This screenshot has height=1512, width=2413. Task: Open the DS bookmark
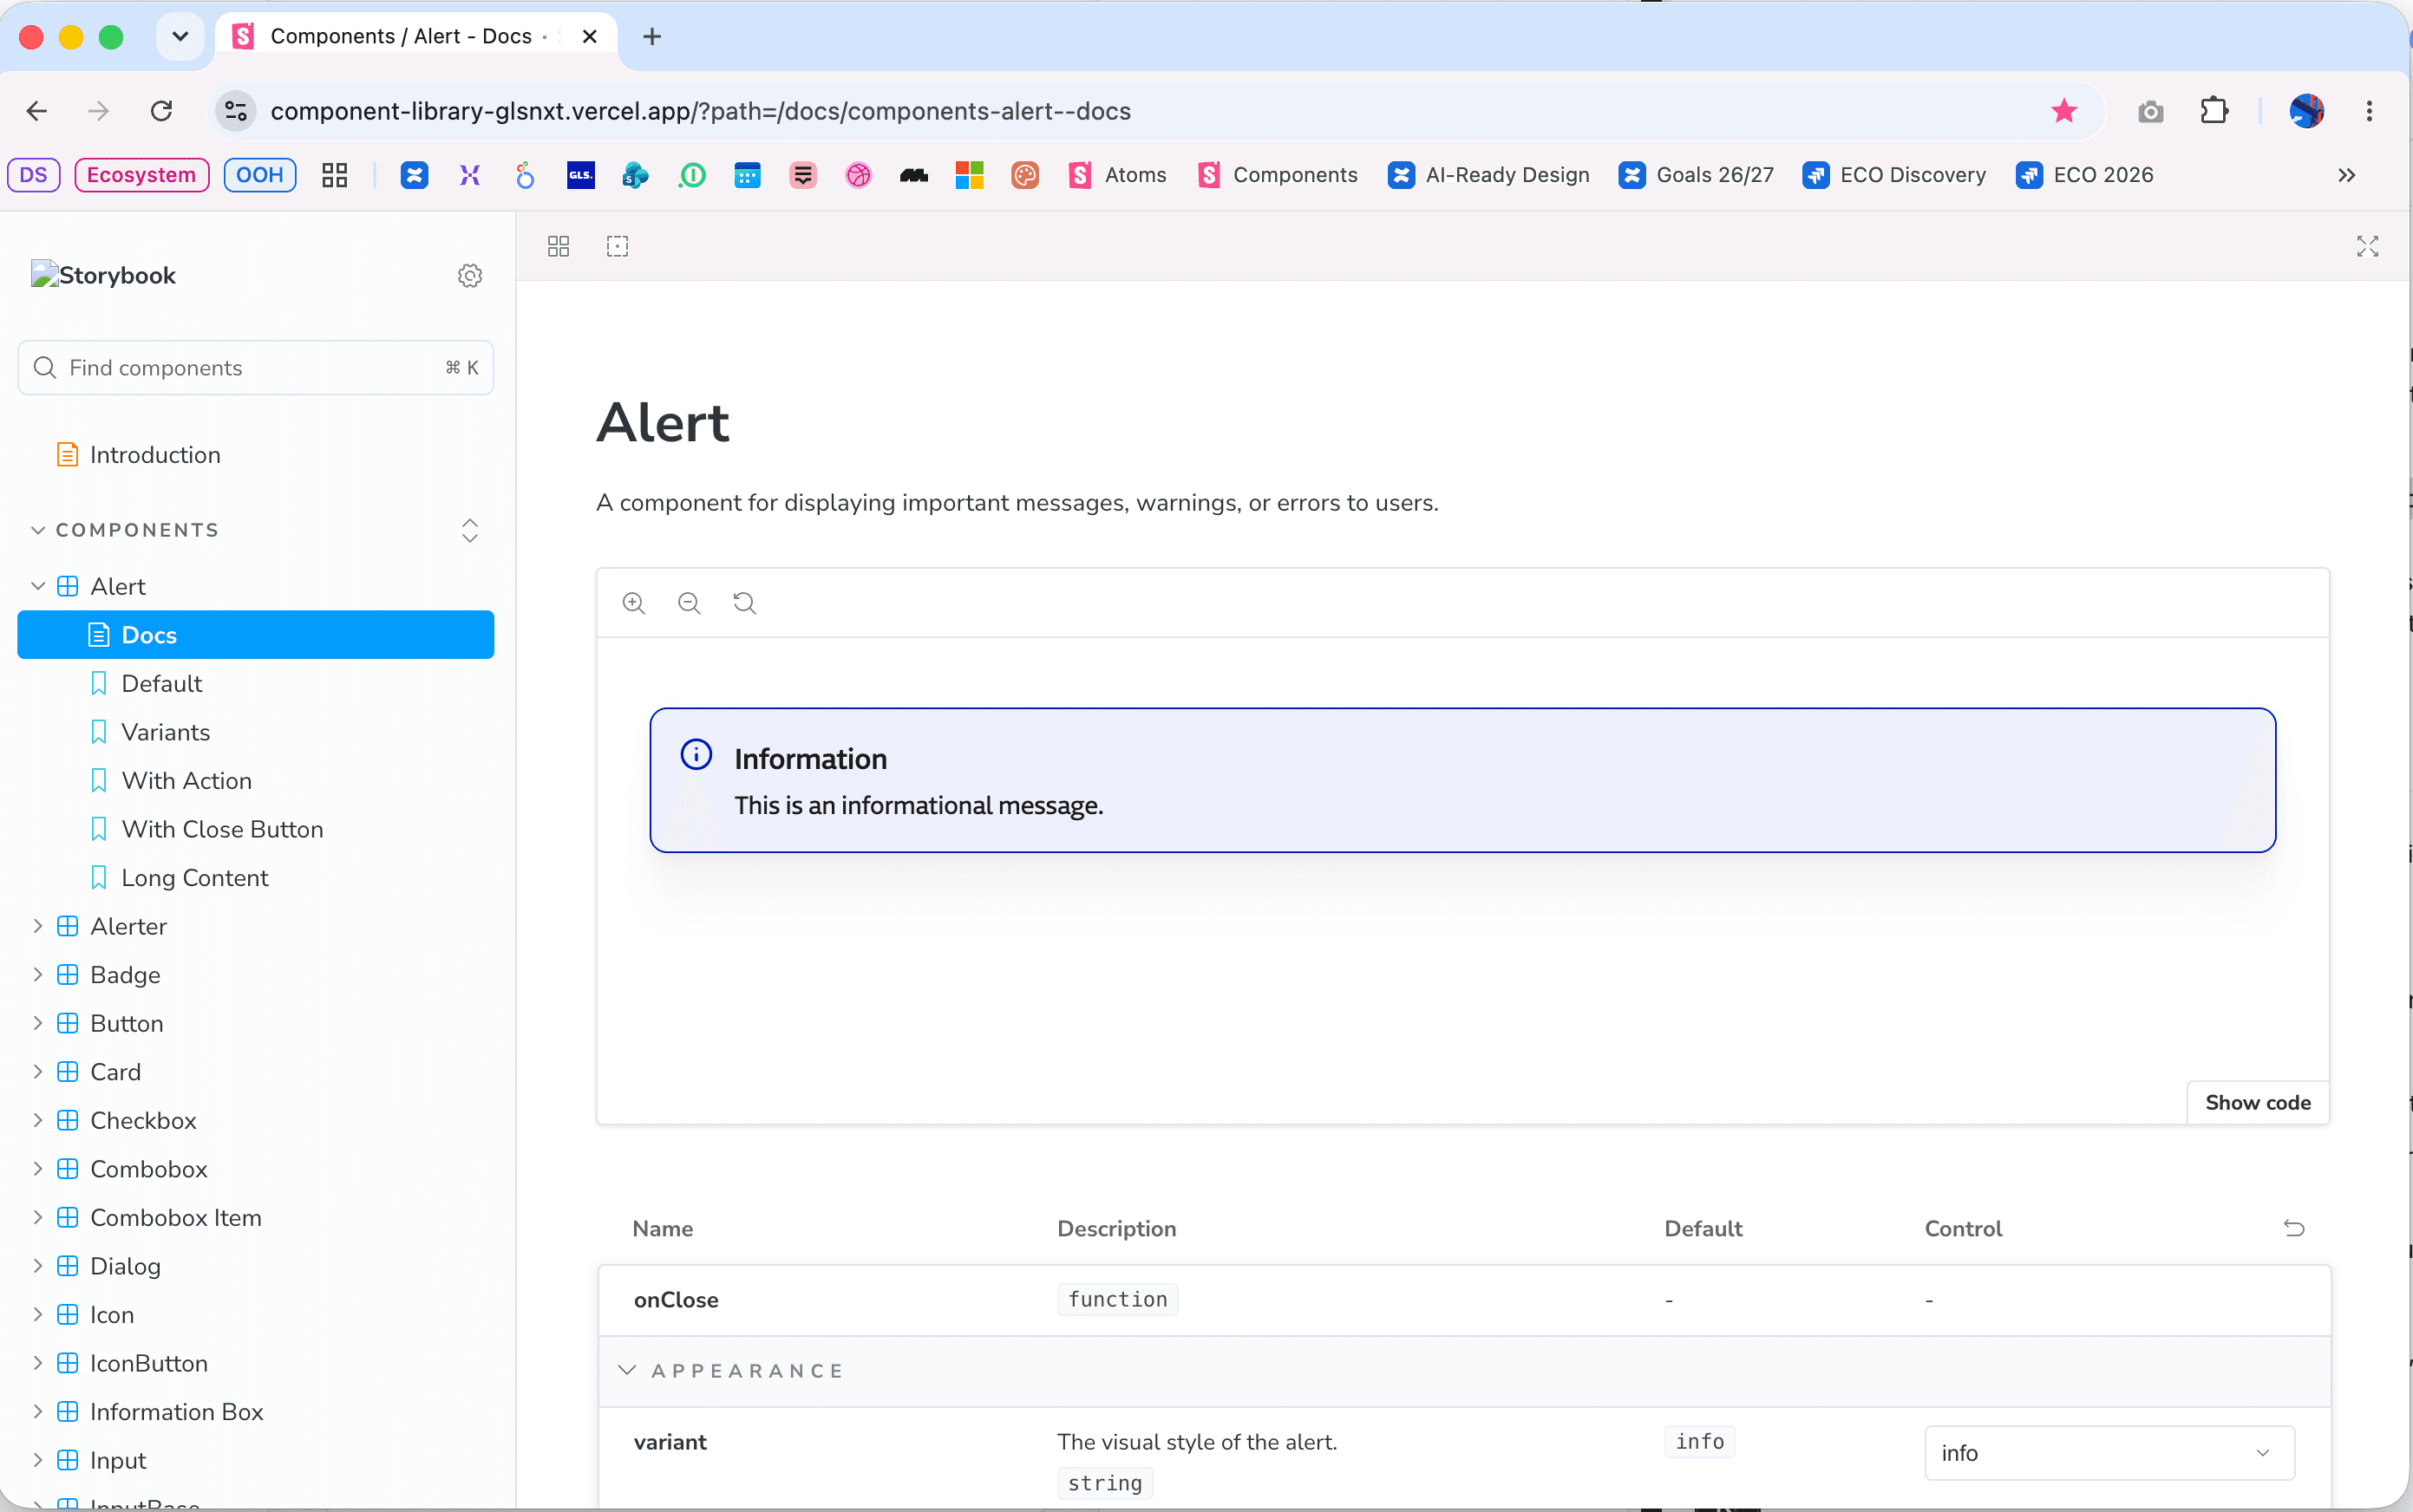point(33,175)
